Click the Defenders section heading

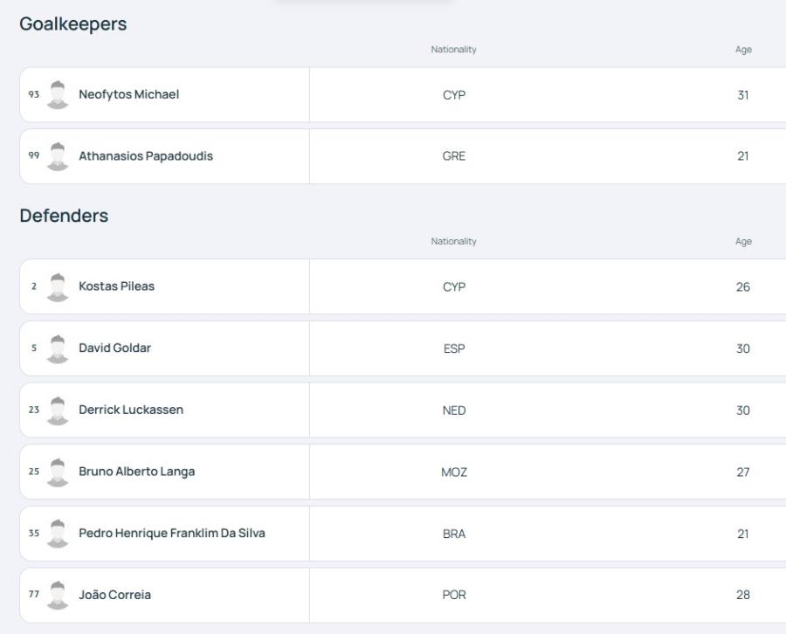(64, 216)
